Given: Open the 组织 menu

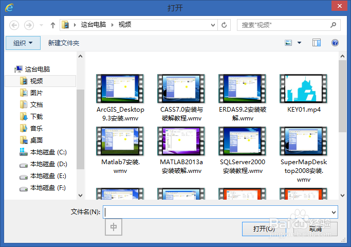Looking at the screenshot, I should pyautogui.click(x=23, y=43).
